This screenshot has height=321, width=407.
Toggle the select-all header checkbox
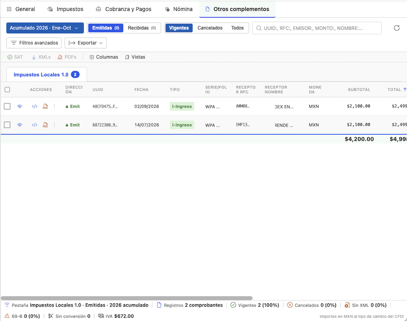pos(7,90)
